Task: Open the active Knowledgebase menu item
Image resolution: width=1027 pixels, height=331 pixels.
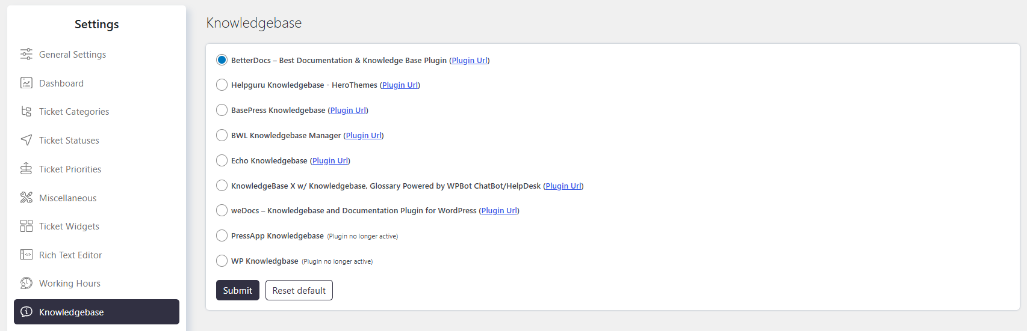Action: (96, 312)
